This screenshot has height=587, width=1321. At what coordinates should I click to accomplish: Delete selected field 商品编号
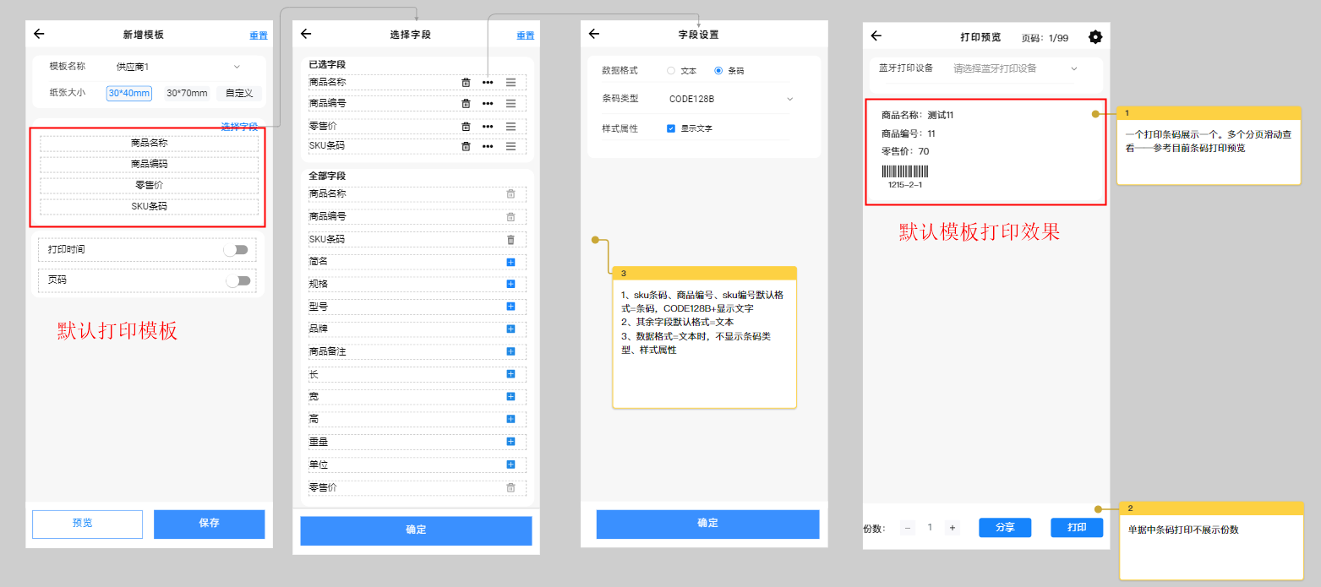(x=466, y=103)
